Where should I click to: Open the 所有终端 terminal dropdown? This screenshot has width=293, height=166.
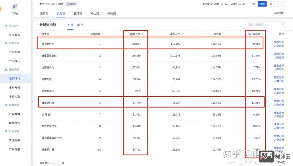point(280,13)
